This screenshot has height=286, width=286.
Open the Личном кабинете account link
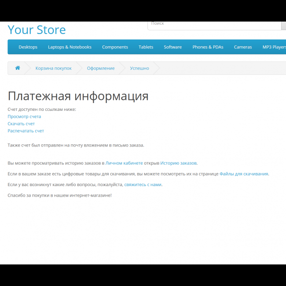pos(124,163)
